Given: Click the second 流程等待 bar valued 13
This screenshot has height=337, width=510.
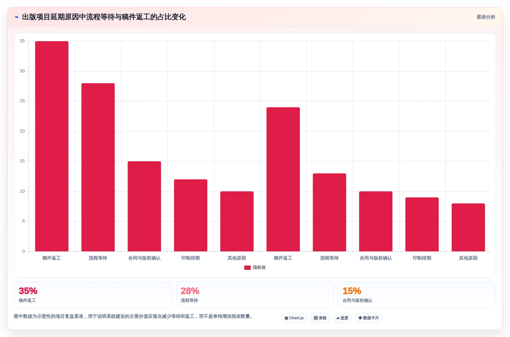Looking at the screenshot, I should click(x=329, y=212).
